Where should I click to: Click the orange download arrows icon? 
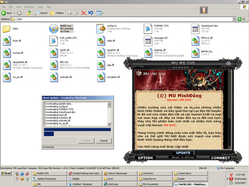click(x=204, y=10)
